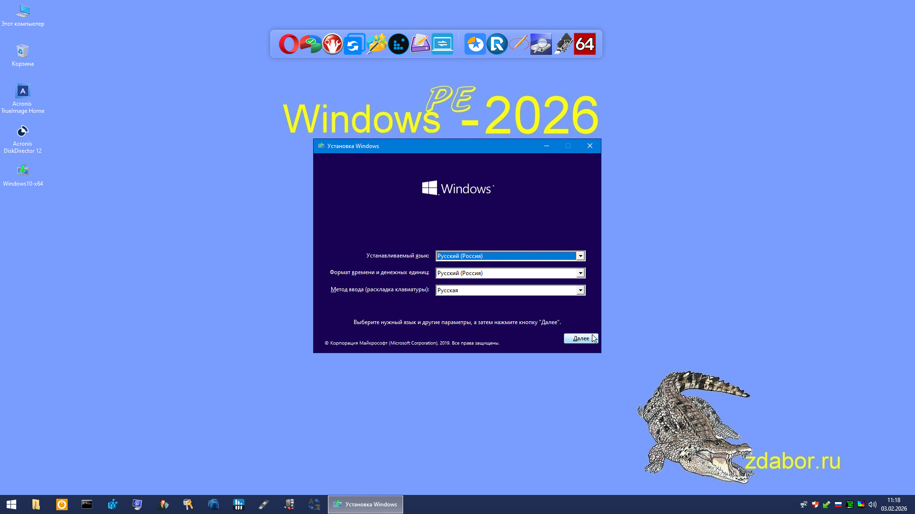
Task: Expand time and currency format dropdown
Action: (x=580, y=273)
